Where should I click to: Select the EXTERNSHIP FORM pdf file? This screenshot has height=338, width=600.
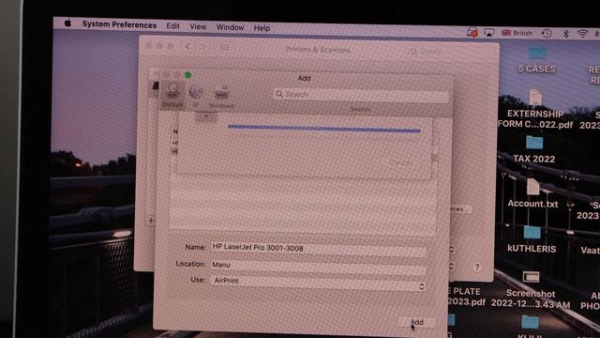(535, 109)
